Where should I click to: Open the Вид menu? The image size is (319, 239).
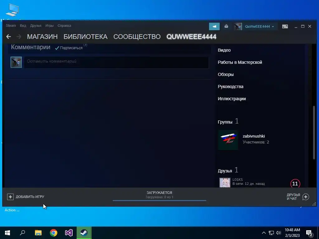tap(23, 26)
